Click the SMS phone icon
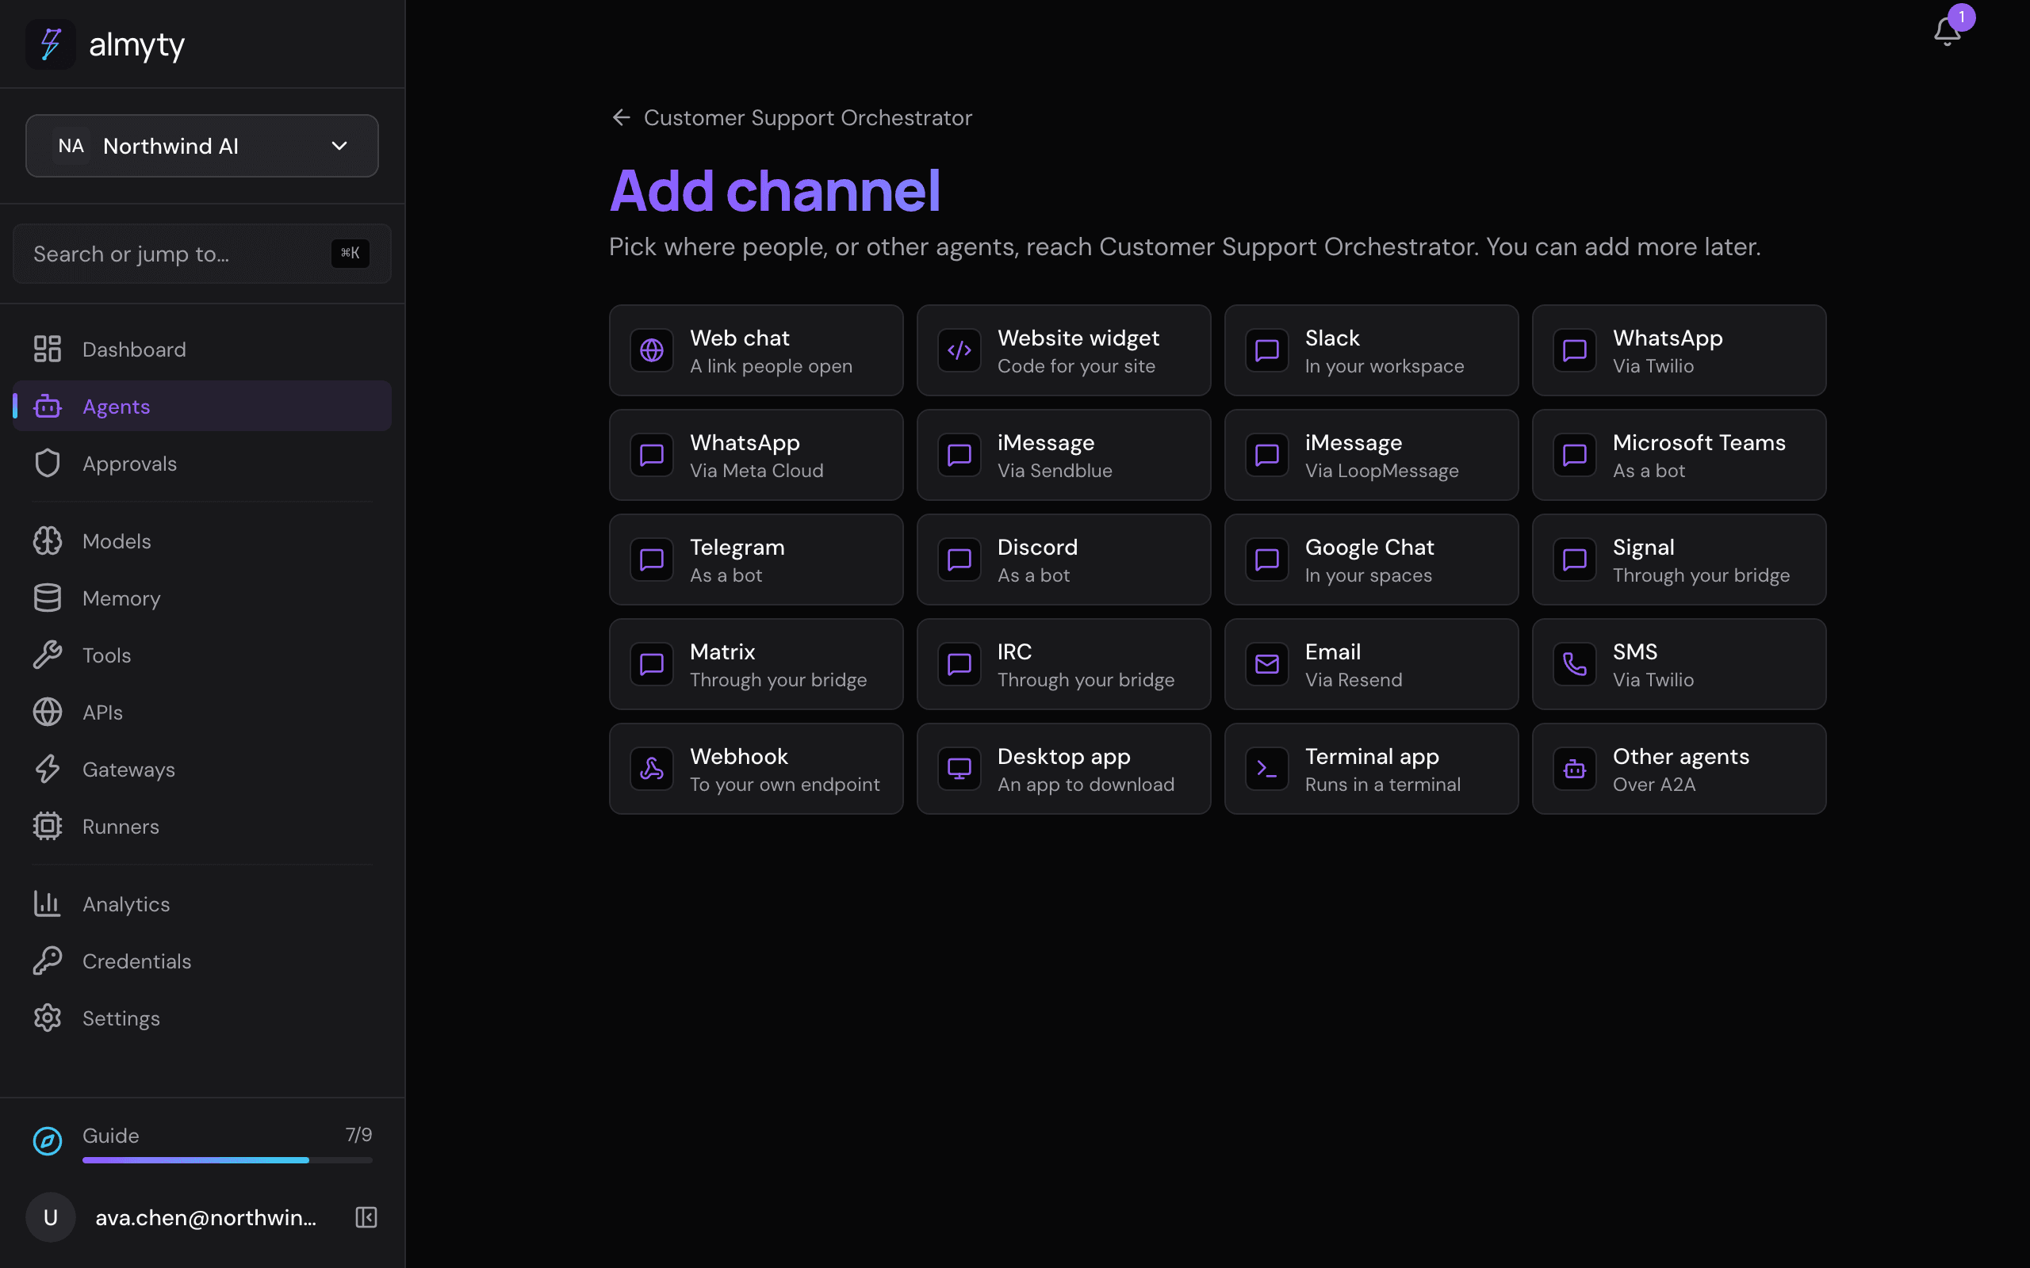Screen dimensions: 2030x1268 (1575, 664)
